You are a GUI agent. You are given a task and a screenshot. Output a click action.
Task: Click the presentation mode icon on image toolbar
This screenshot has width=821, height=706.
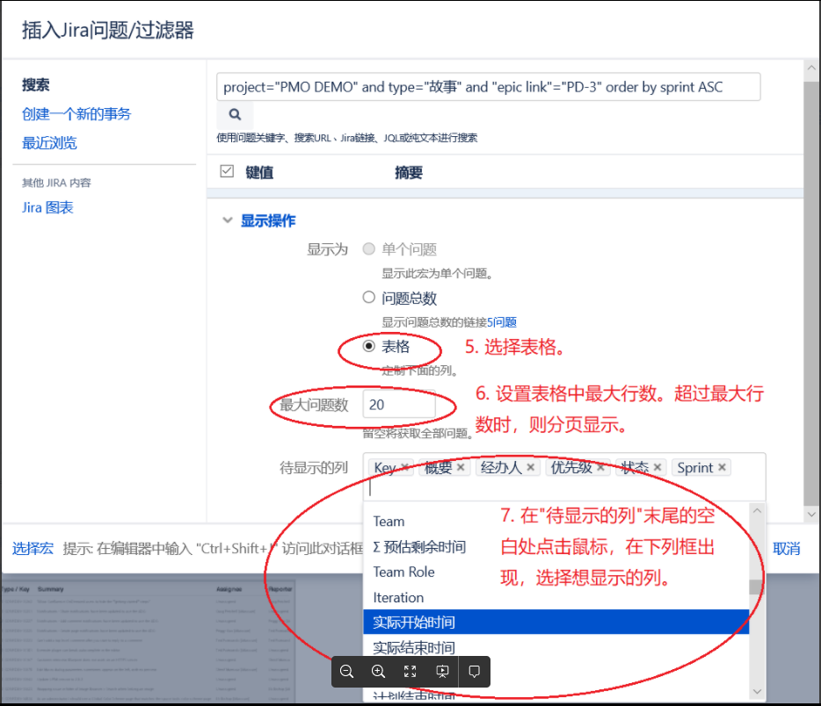441,671
